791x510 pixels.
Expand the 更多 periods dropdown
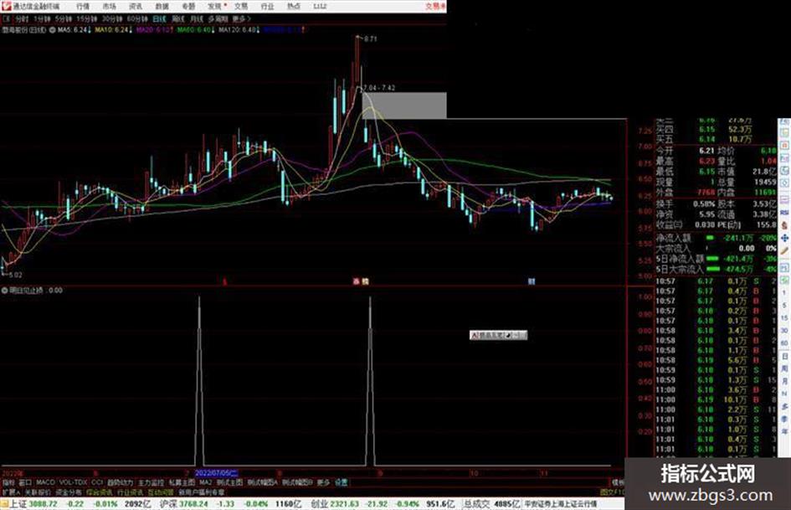coord(241,18)
